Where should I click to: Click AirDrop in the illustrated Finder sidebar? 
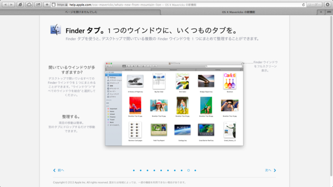112,77
